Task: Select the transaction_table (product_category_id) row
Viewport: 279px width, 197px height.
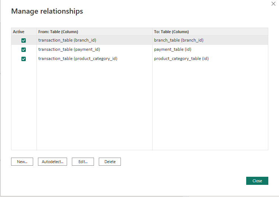Action: 78,59
